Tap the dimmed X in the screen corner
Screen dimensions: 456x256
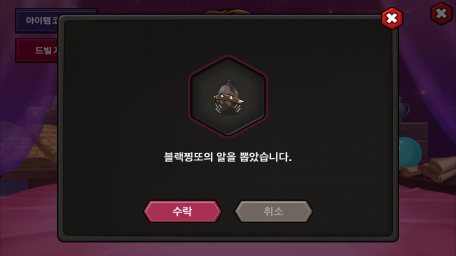click(x=441, y=14)
